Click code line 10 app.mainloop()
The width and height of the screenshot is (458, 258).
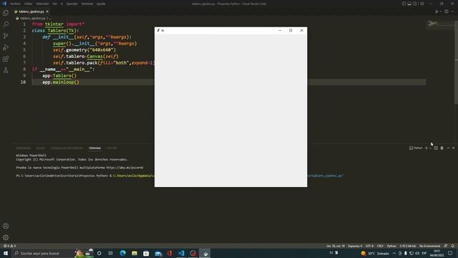[61, 82]
